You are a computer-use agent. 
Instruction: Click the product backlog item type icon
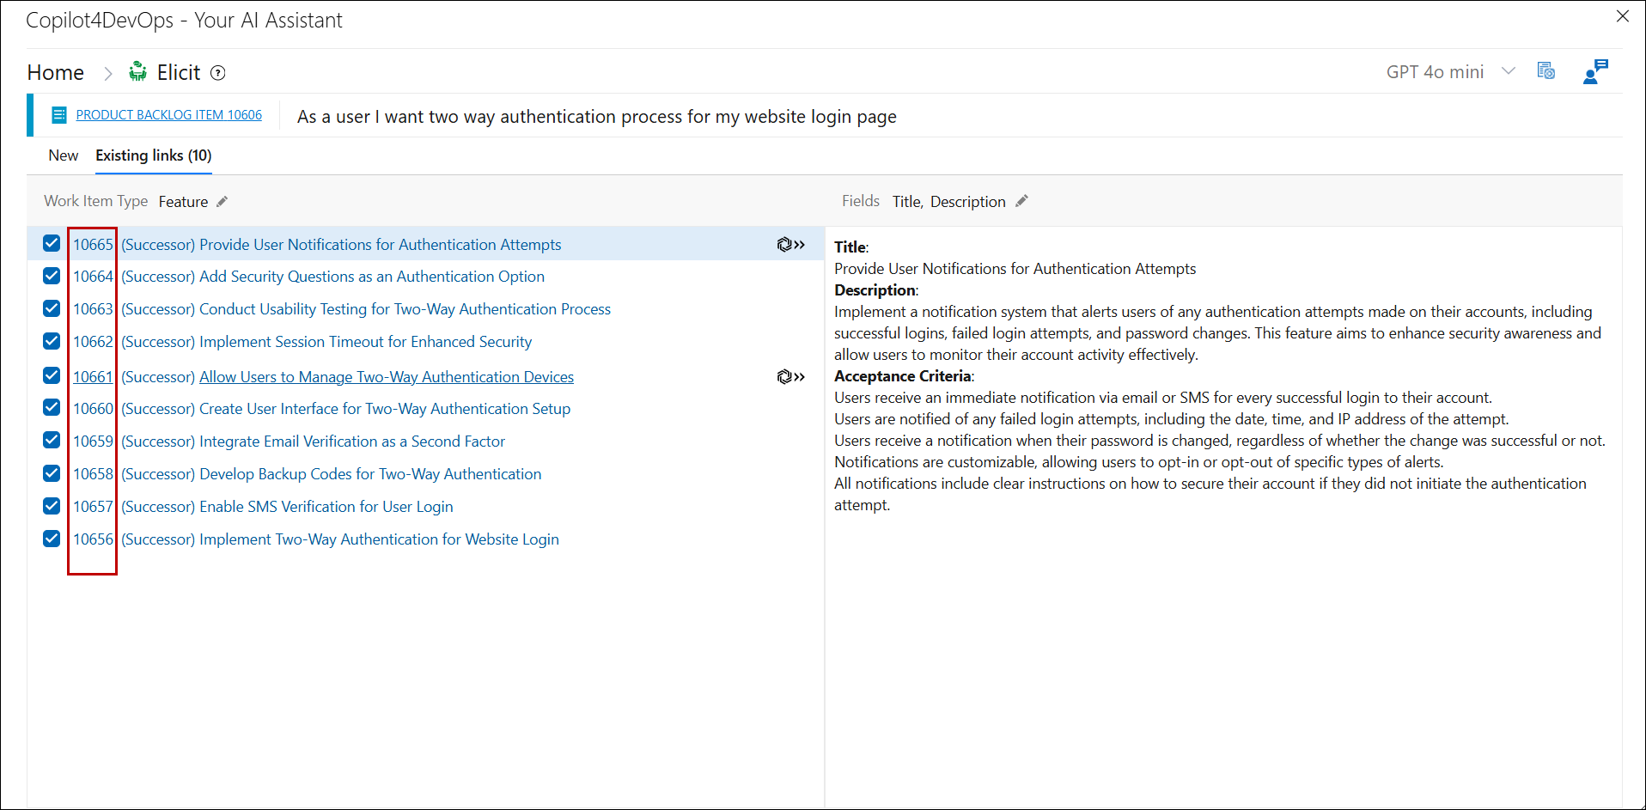[x=59, y=115]
